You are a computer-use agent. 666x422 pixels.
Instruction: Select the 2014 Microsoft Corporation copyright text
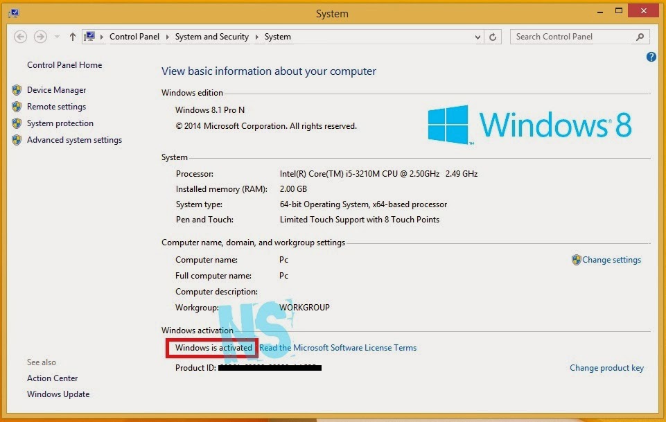coord(266,126)
